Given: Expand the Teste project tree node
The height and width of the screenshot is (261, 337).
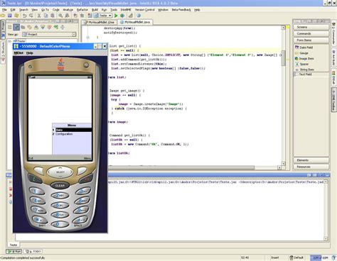Looking at the screenshot, I should click(9, 41).
